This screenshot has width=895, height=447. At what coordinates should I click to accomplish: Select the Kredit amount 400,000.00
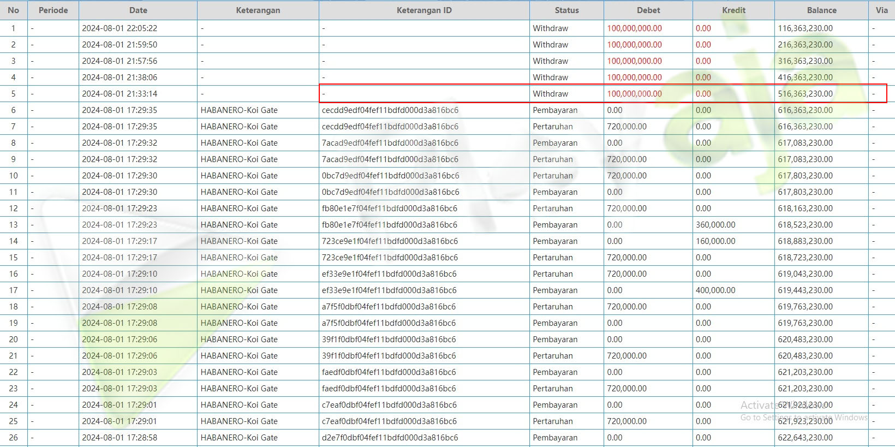tap(715, 290)
